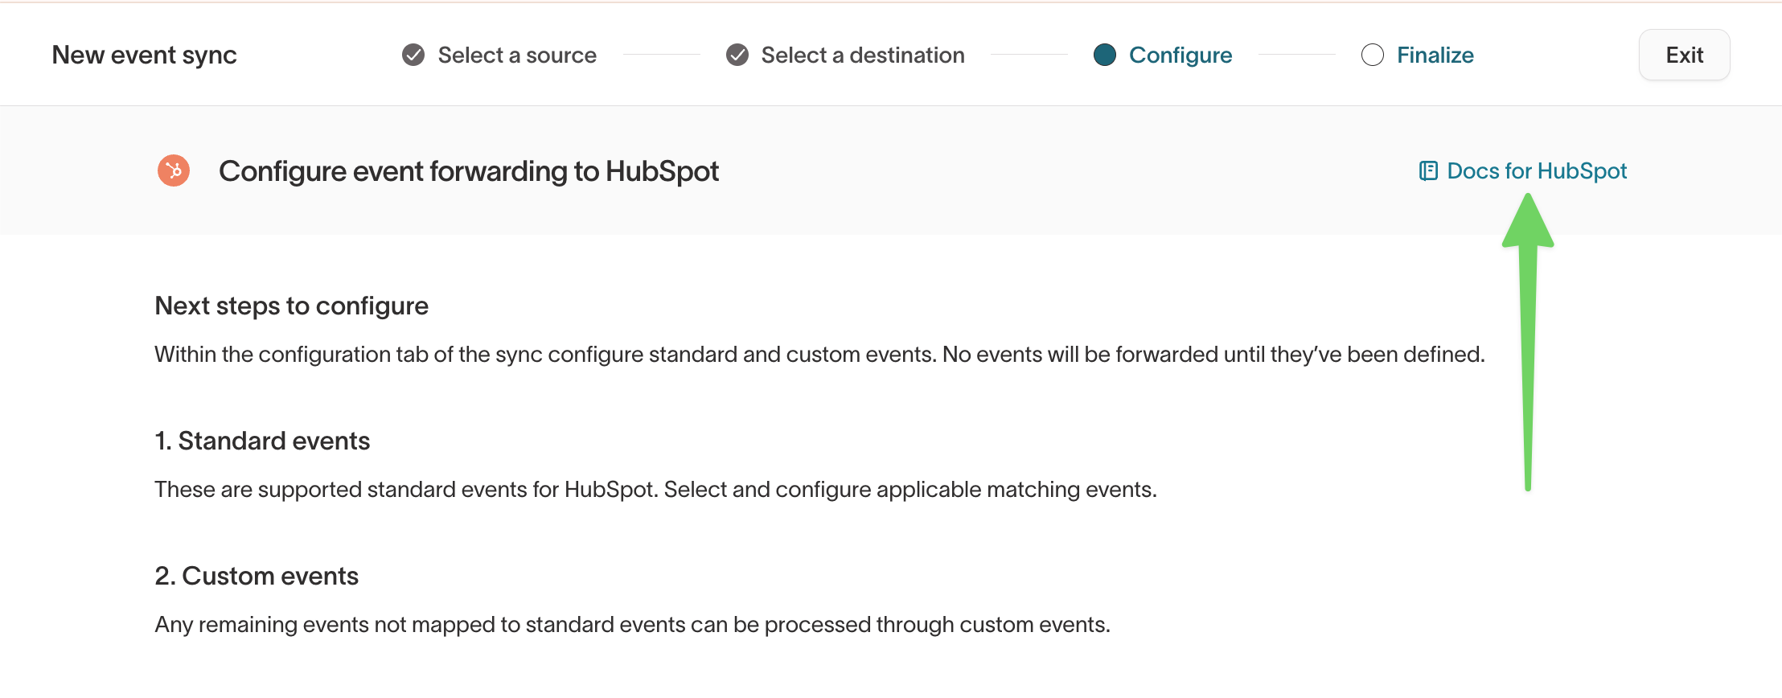This screenshot has width=1782, height=698.
Task: Open the Docs for HubSpot link
Action: coord(1536,170)
